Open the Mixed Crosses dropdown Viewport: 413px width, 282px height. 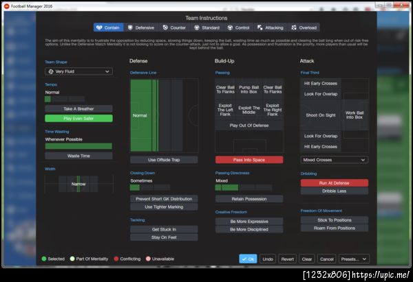click(x=335, y=160)
